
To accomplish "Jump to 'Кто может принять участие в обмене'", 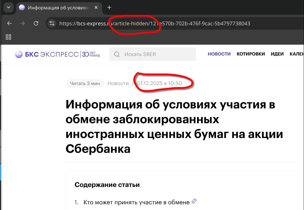I will [x=136, y=202].
